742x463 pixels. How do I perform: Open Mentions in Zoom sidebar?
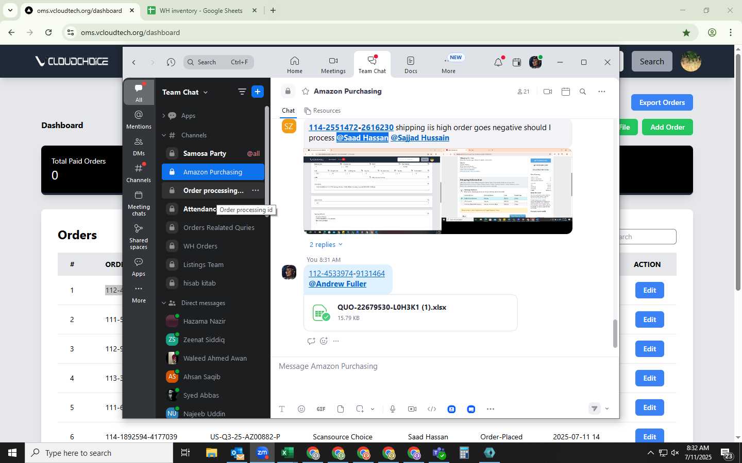tap(139, 119)
